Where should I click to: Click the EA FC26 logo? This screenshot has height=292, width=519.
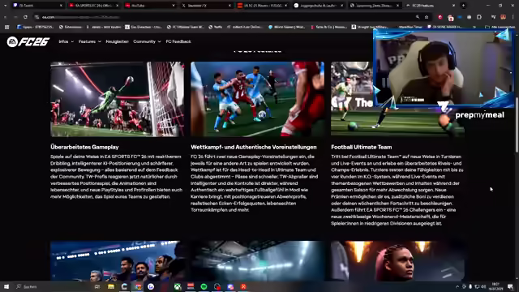coord(28,41)
